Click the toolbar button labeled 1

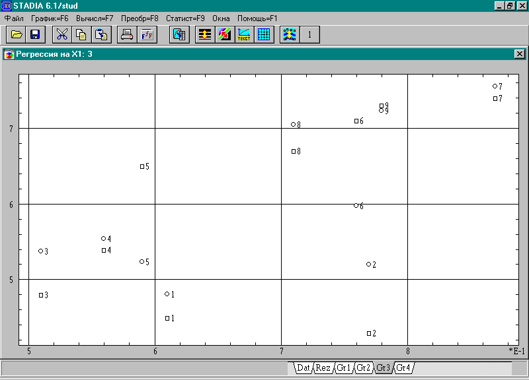pos(309,35)
